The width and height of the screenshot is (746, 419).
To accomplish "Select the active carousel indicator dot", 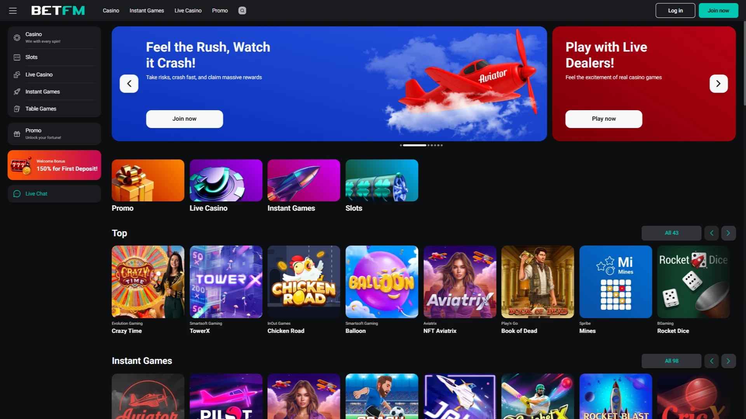I will (x=414, y=145).
